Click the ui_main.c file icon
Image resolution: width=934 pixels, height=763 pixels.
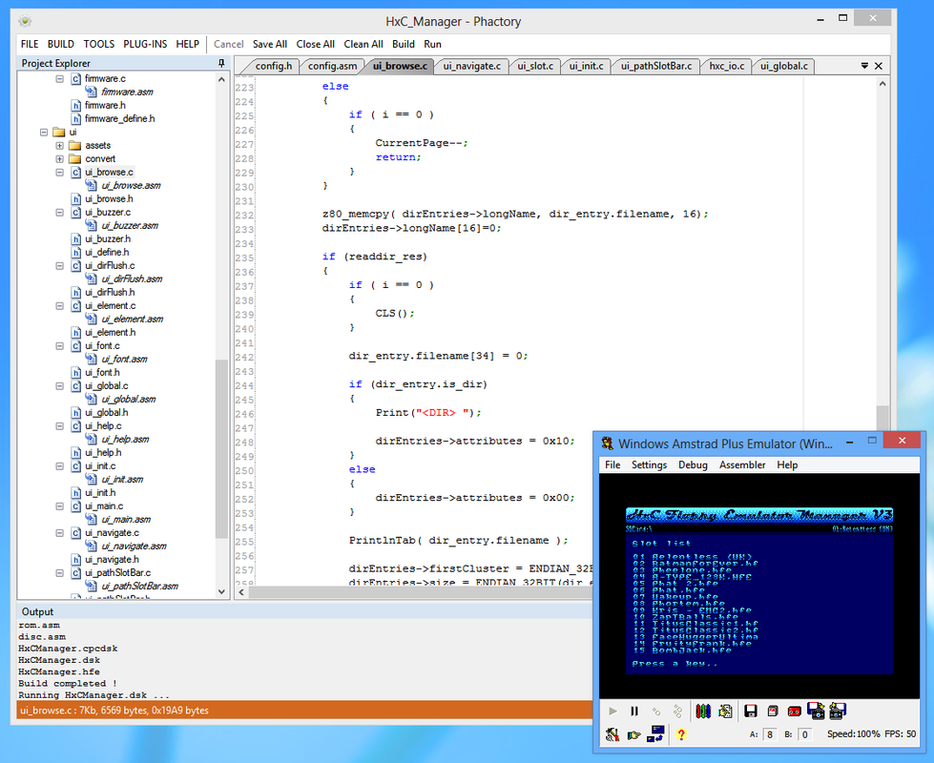tap(76, 506)
